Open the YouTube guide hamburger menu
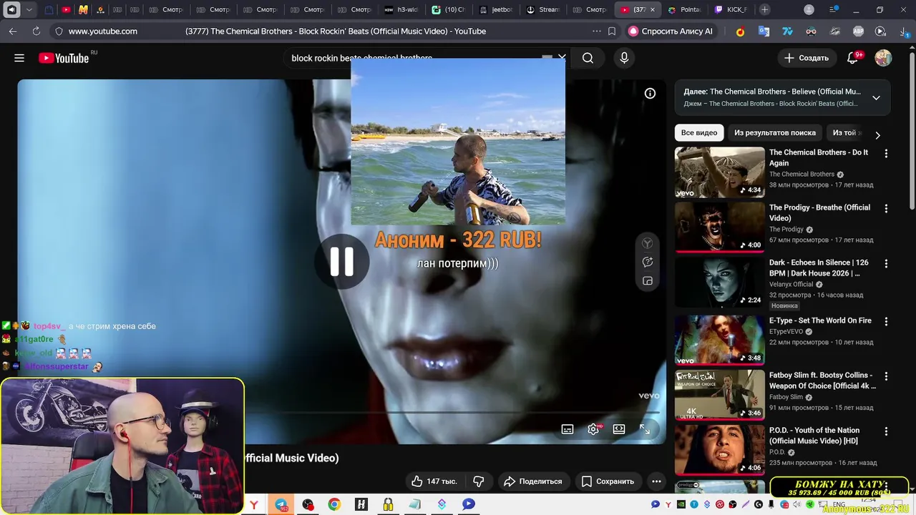 (x=19, y=58)
